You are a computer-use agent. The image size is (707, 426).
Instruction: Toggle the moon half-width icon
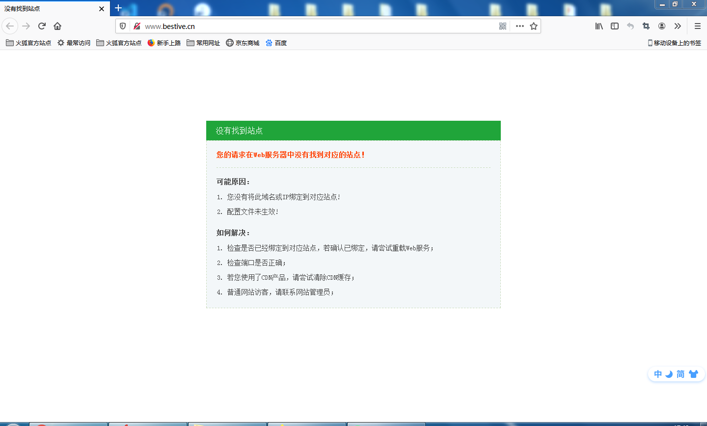pos(669,374)
